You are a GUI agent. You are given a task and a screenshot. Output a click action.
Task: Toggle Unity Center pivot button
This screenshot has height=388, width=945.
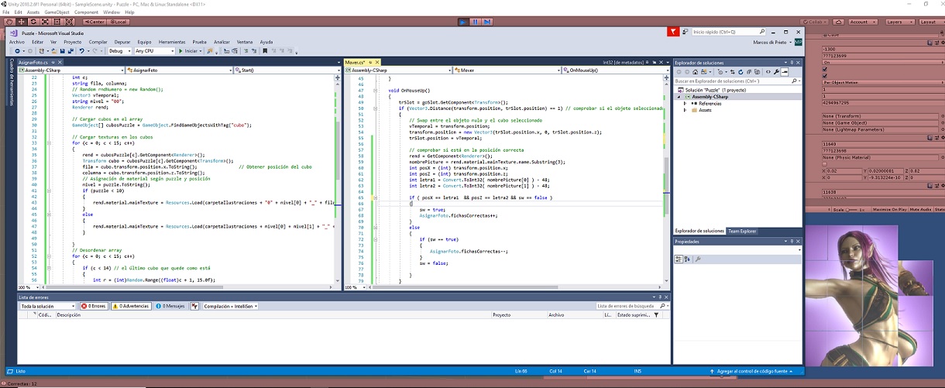click(x=93, y=22)
